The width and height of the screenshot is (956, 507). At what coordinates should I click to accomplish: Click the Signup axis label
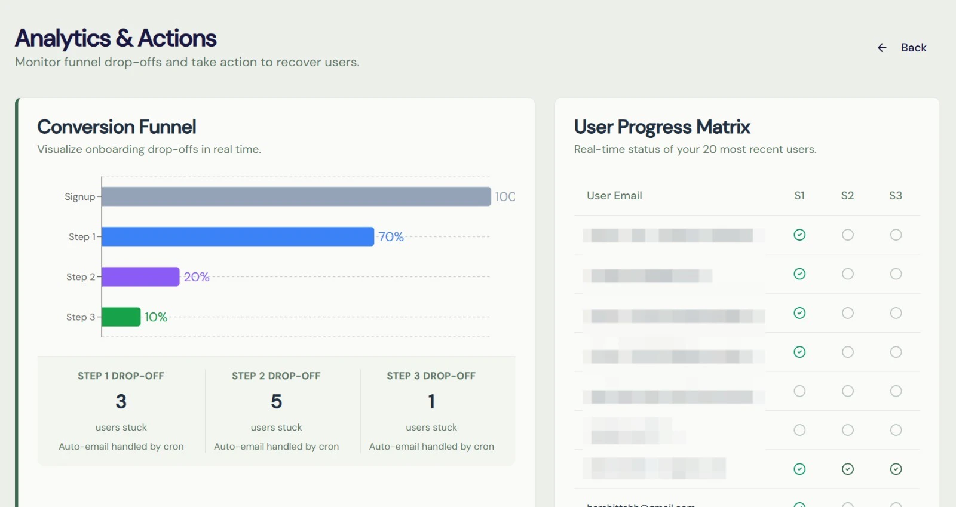80,196
